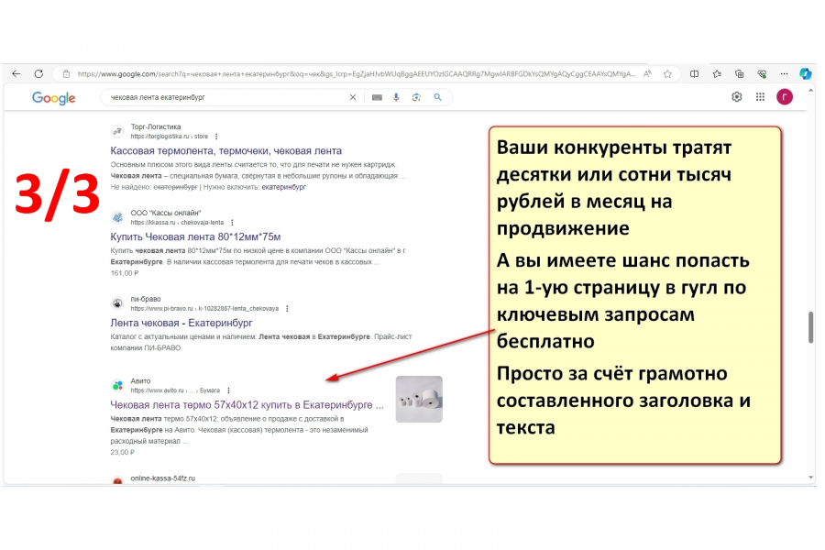Viewport: 825px width, 550px height.
Task: Click the price text 23,00 ₽
Action: point(122,452)
